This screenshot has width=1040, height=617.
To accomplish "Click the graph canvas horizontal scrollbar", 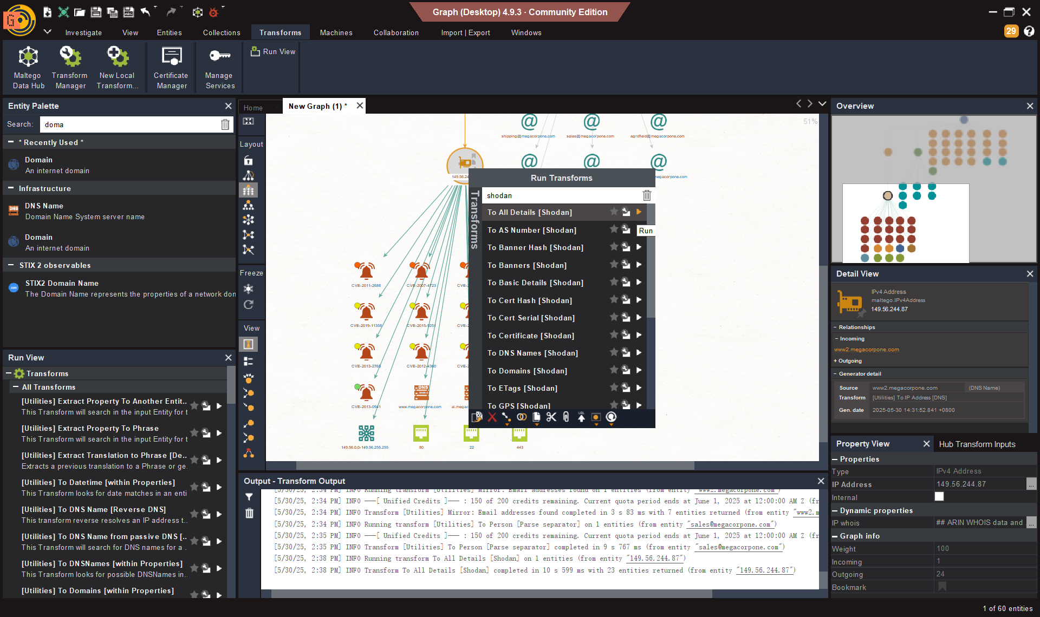I will tap(496, 465).
